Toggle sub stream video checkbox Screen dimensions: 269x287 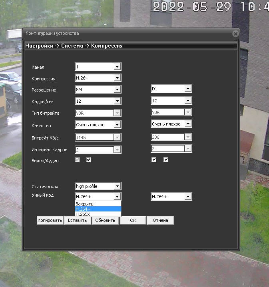[x=154, y=159]
